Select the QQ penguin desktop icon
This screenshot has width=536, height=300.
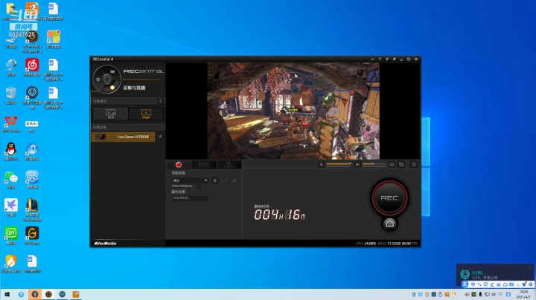11,151
